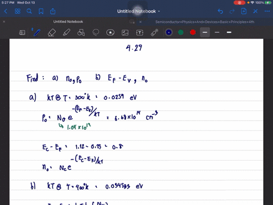273x205 pixels.
Task: Tap the screen recording indicator in status bar
Action: coord(239,3)
